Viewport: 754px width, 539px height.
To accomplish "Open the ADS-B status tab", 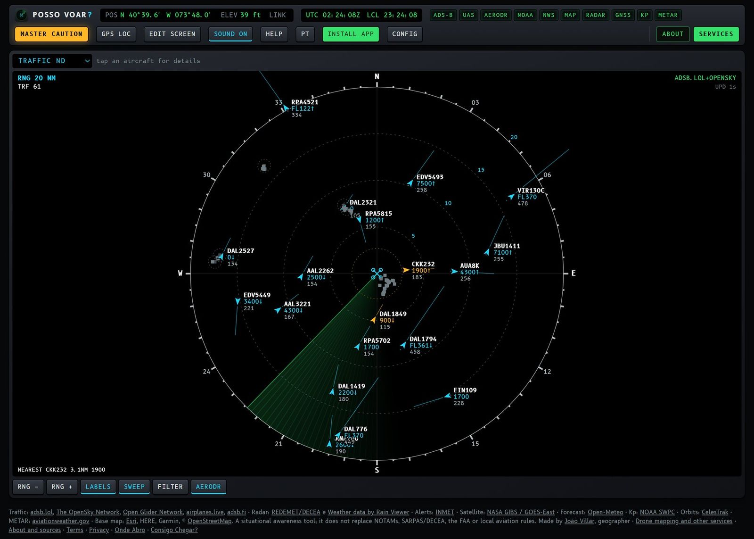I will [x=443, y=15].
